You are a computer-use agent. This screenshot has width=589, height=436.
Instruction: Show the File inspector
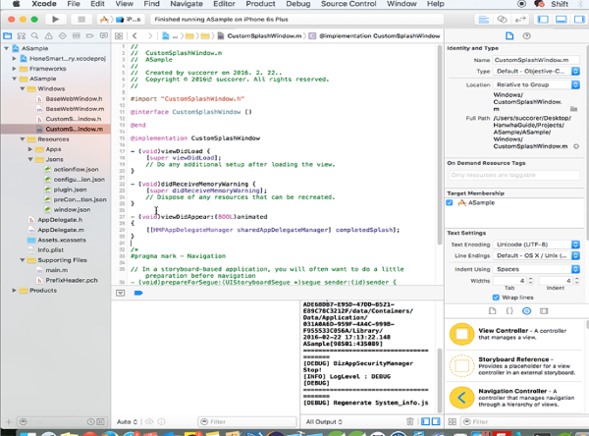click(509, 36)
